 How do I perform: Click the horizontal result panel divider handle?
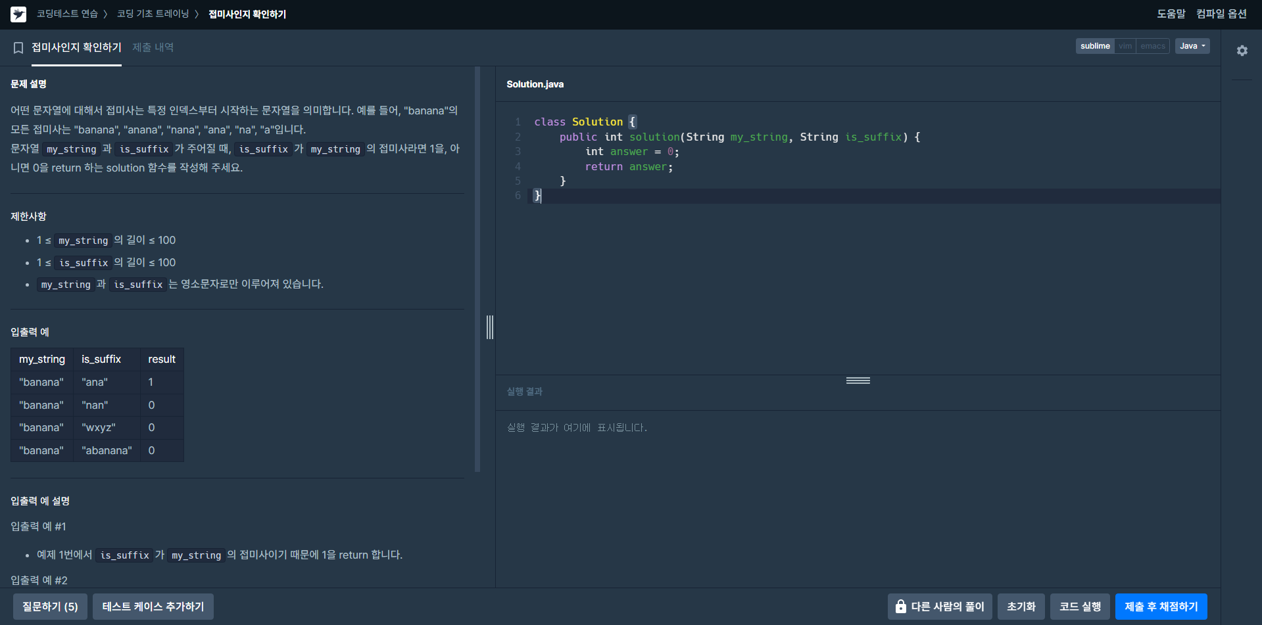pyautogui.click(x=858, y=381)
